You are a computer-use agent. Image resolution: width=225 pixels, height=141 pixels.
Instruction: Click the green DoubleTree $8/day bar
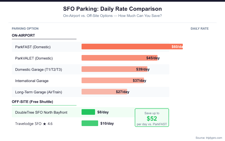(88, 112)
